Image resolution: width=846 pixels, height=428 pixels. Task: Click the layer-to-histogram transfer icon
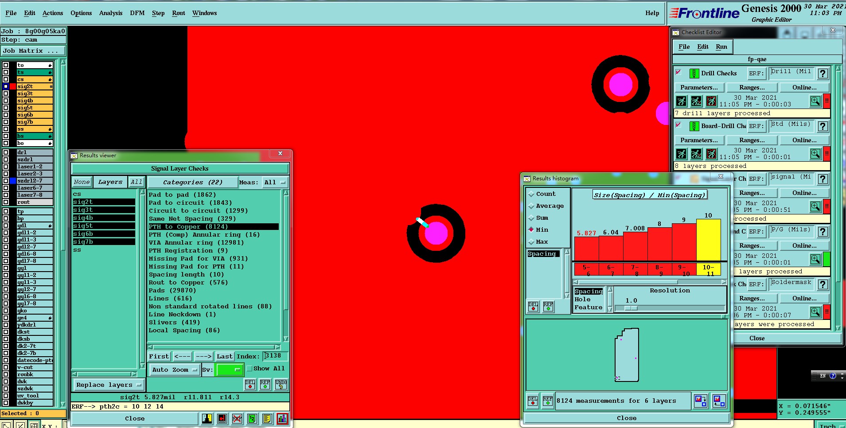719,401
